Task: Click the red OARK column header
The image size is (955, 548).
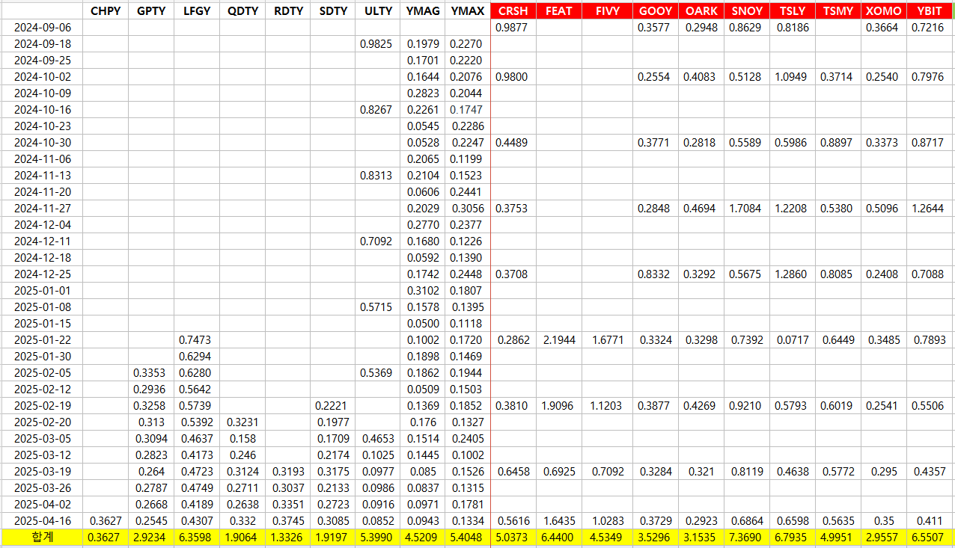Action: [x=701, y=10]
